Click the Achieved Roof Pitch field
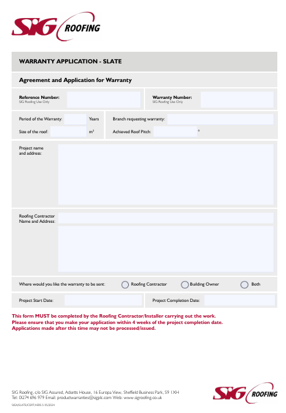 point(175,131)
